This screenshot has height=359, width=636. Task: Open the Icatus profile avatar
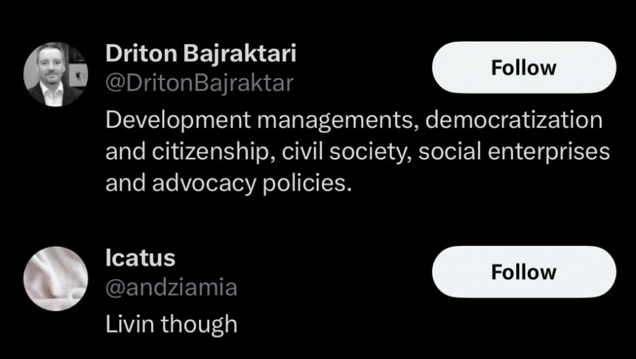pos(55,278)
